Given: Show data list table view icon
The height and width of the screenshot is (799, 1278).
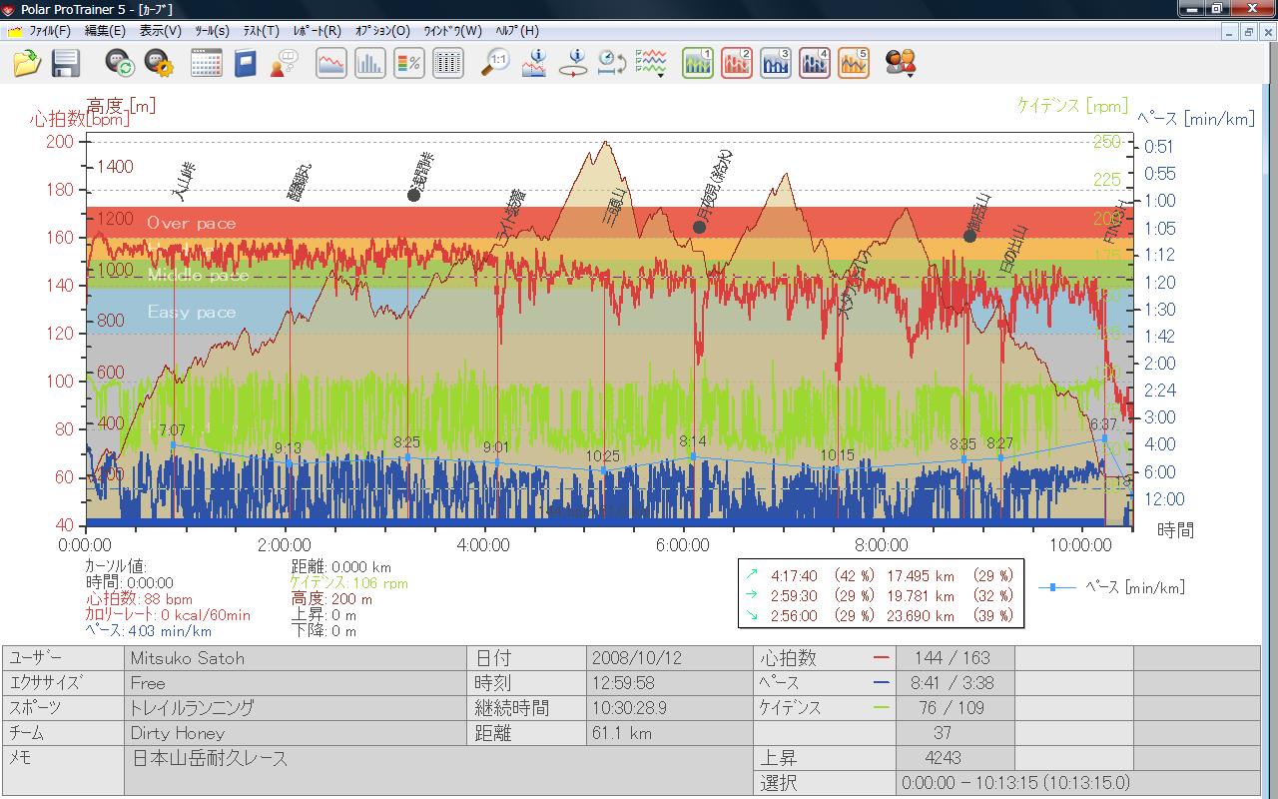Looking at the screenshot, I should [x=448, y=64].
